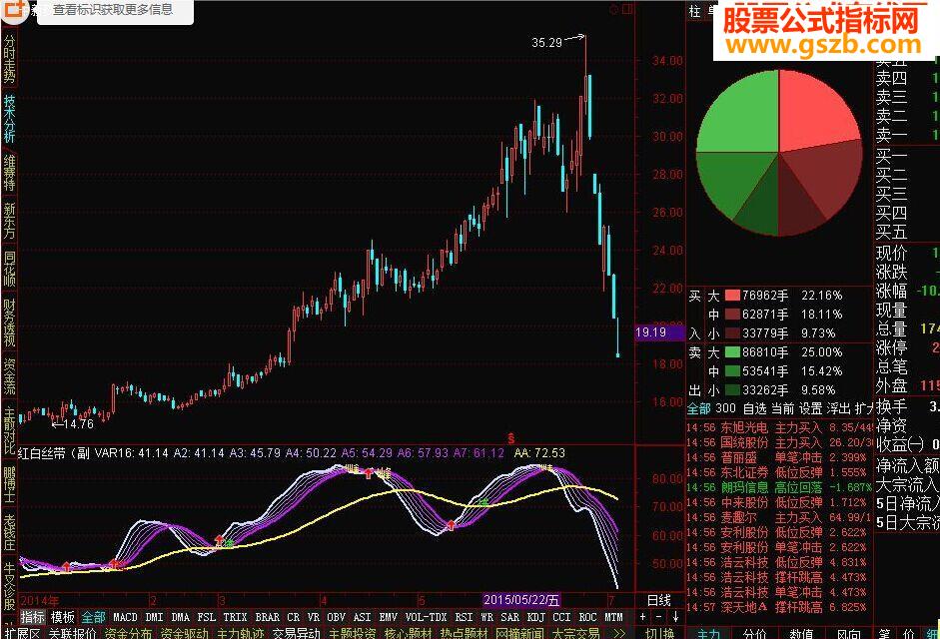Click the red circular icon at chart top-right
This screenshot has height=639, width=940.
pos(613,10)
